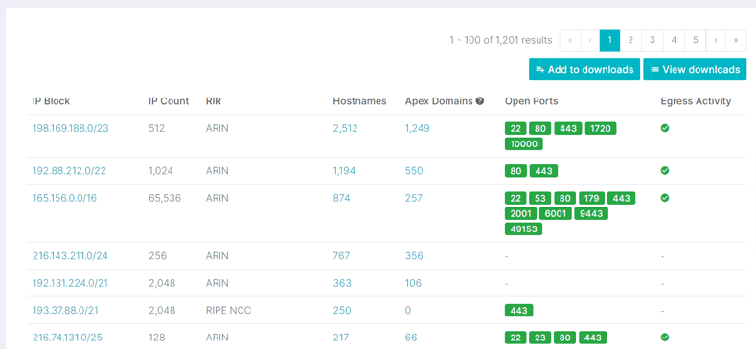The width and height of the screenshot is (756, 349).
Task: Open IP block 192.131.224.0/21
Action: (x=70, y=283)
